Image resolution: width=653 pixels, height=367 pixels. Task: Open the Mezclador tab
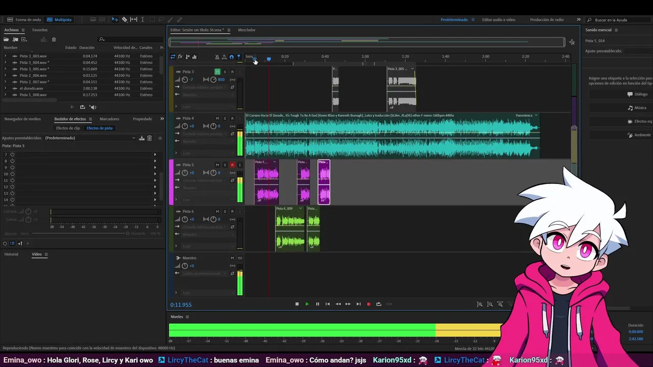pyautogui.click(x=247, y=30)
